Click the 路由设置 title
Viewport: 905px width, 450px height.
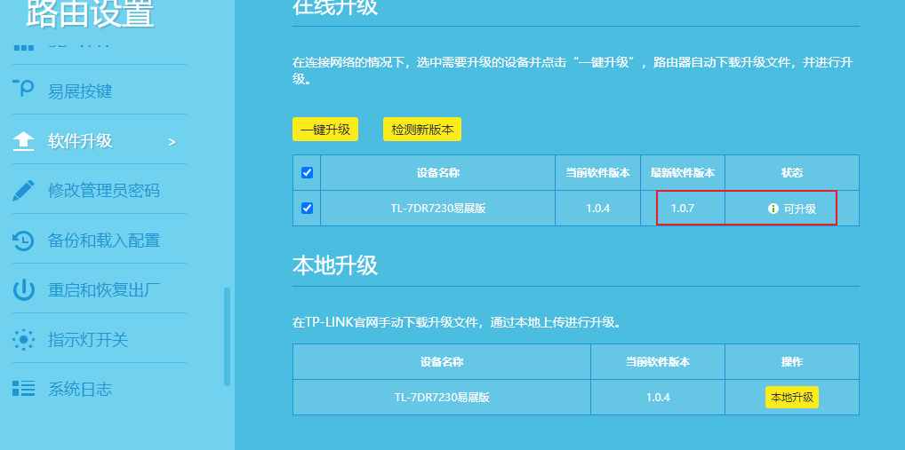90,14
